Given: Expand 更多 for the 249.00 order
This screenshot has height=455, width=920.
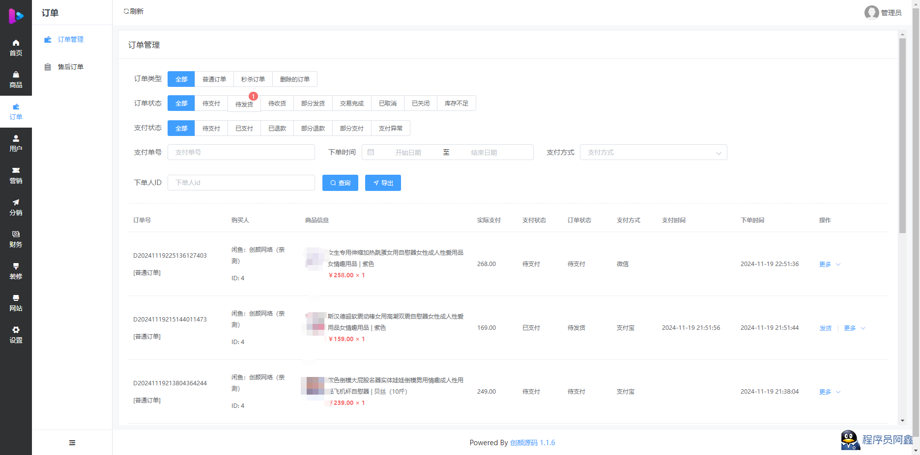Looking at the screenshot, I should [x=830, y=392].
